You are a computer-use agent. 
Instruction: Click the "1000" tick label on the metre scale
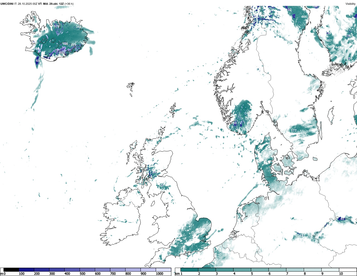[160, 274]
